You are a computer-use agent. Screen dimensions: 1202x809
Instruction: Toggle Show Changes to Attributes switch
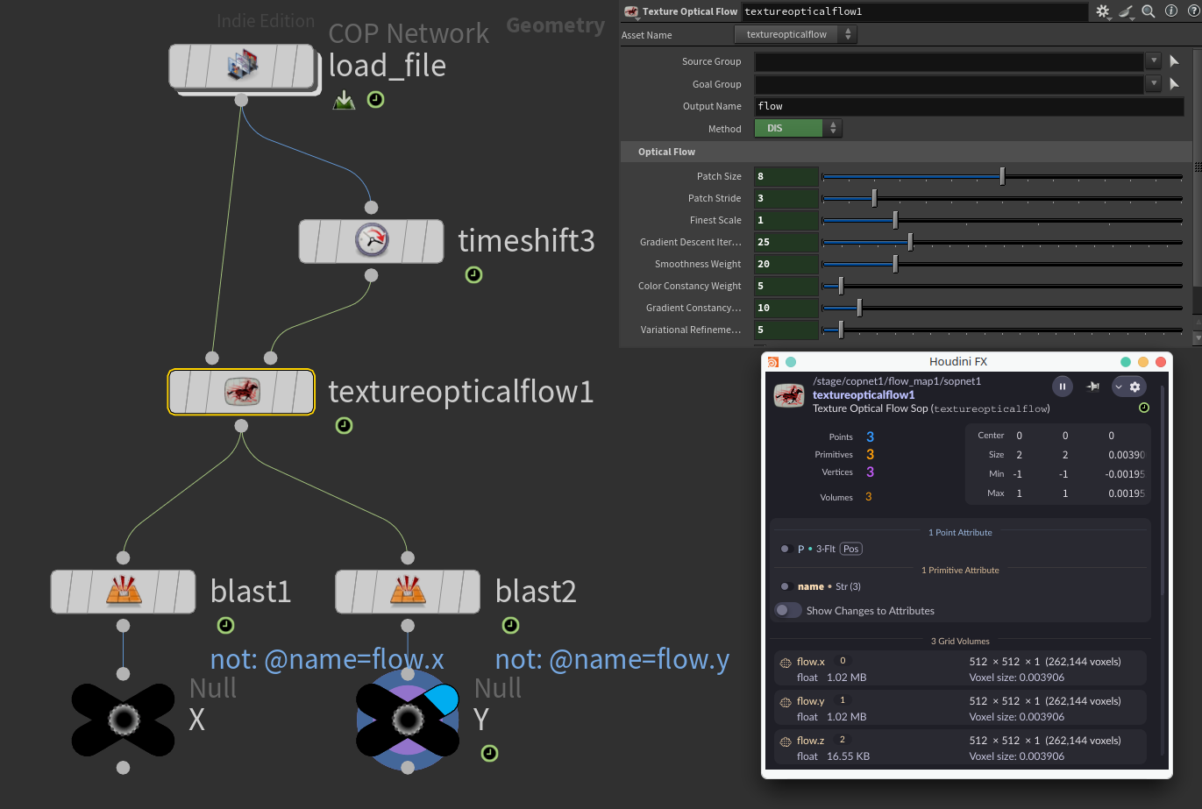[x=788, y=610]
